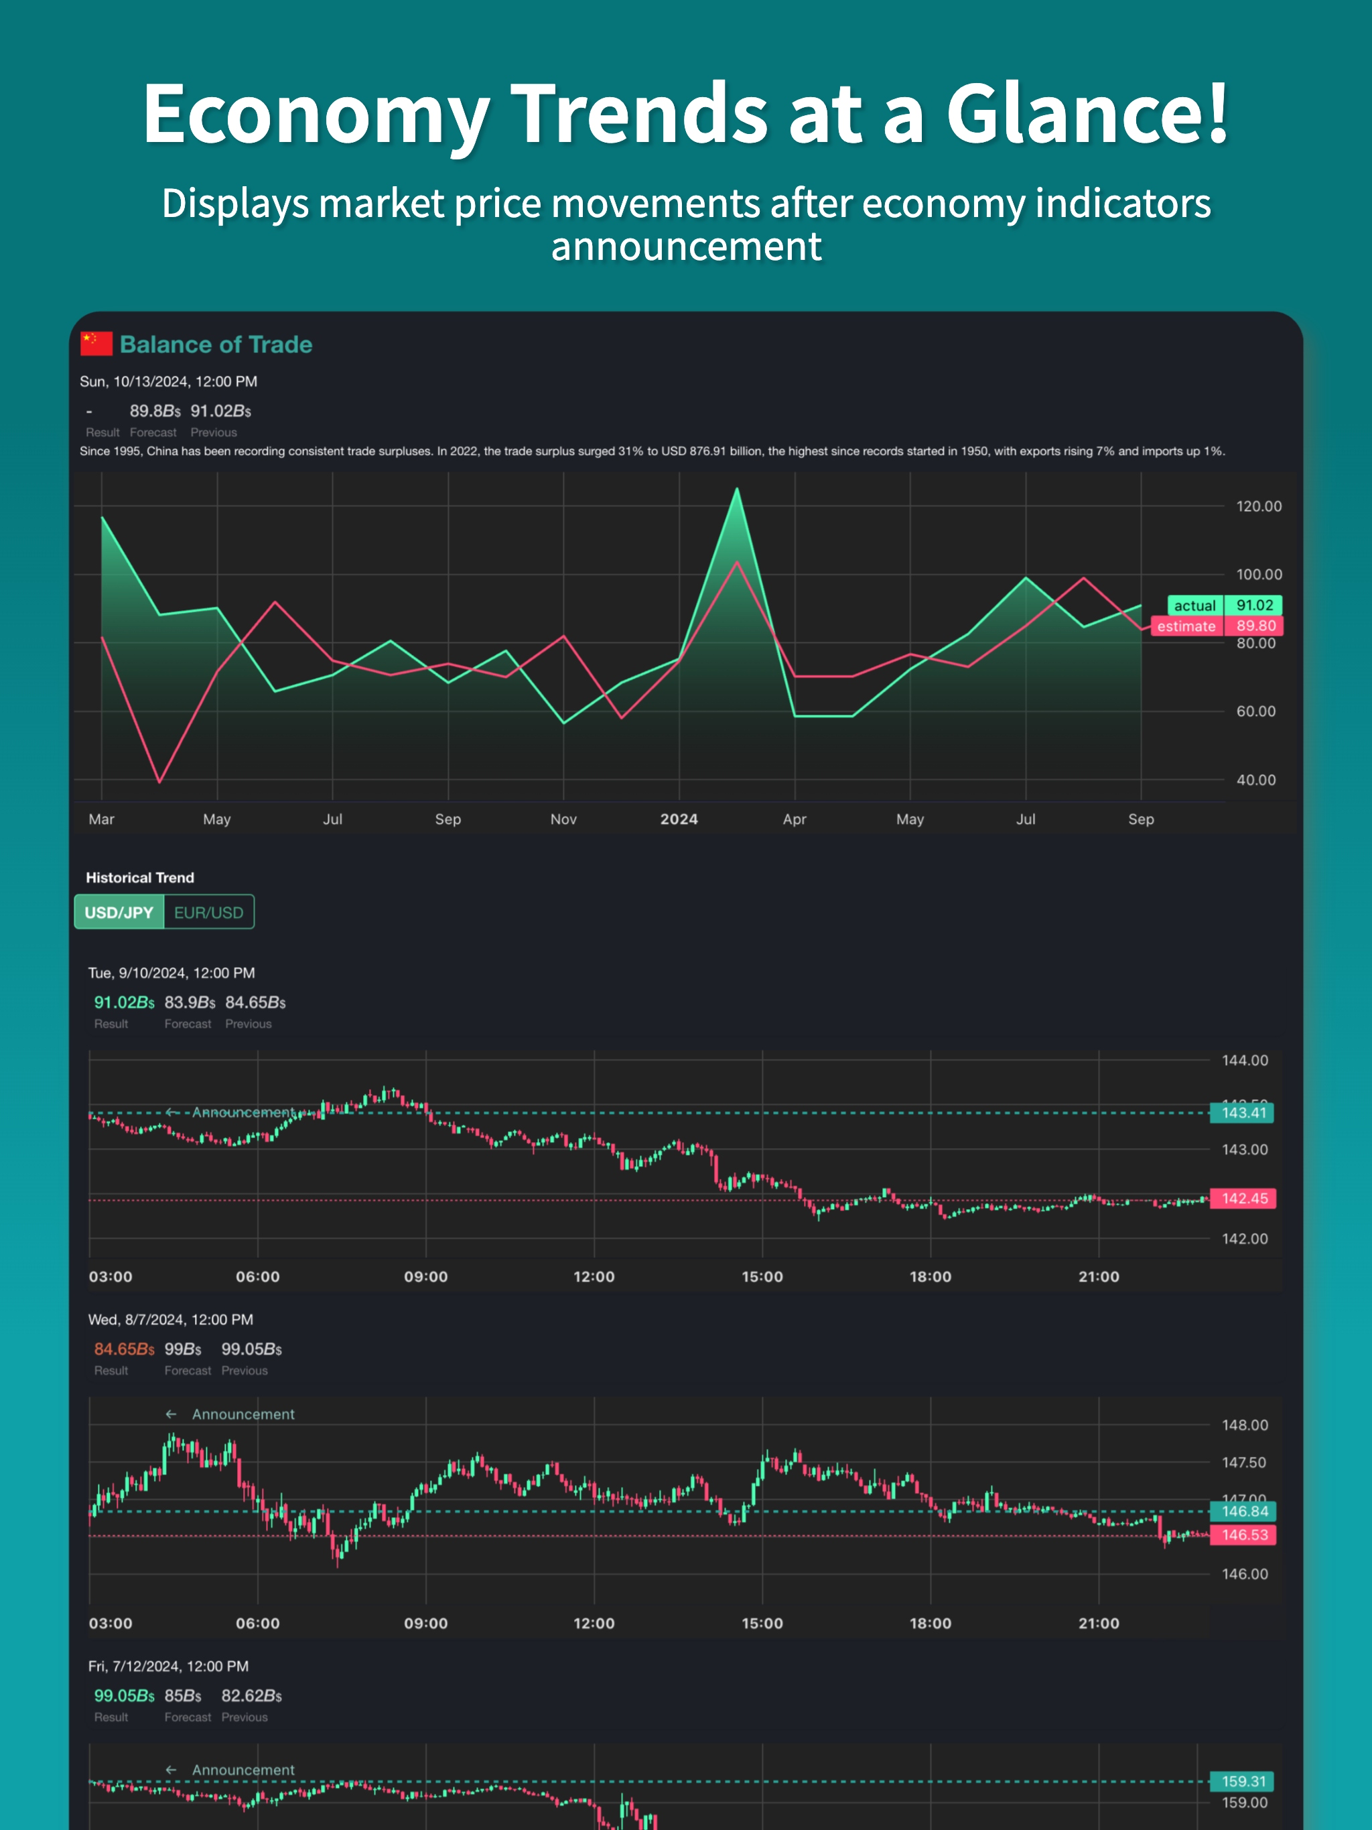Click the Fri, 7/12/2024 entry date

[168, 1666]
